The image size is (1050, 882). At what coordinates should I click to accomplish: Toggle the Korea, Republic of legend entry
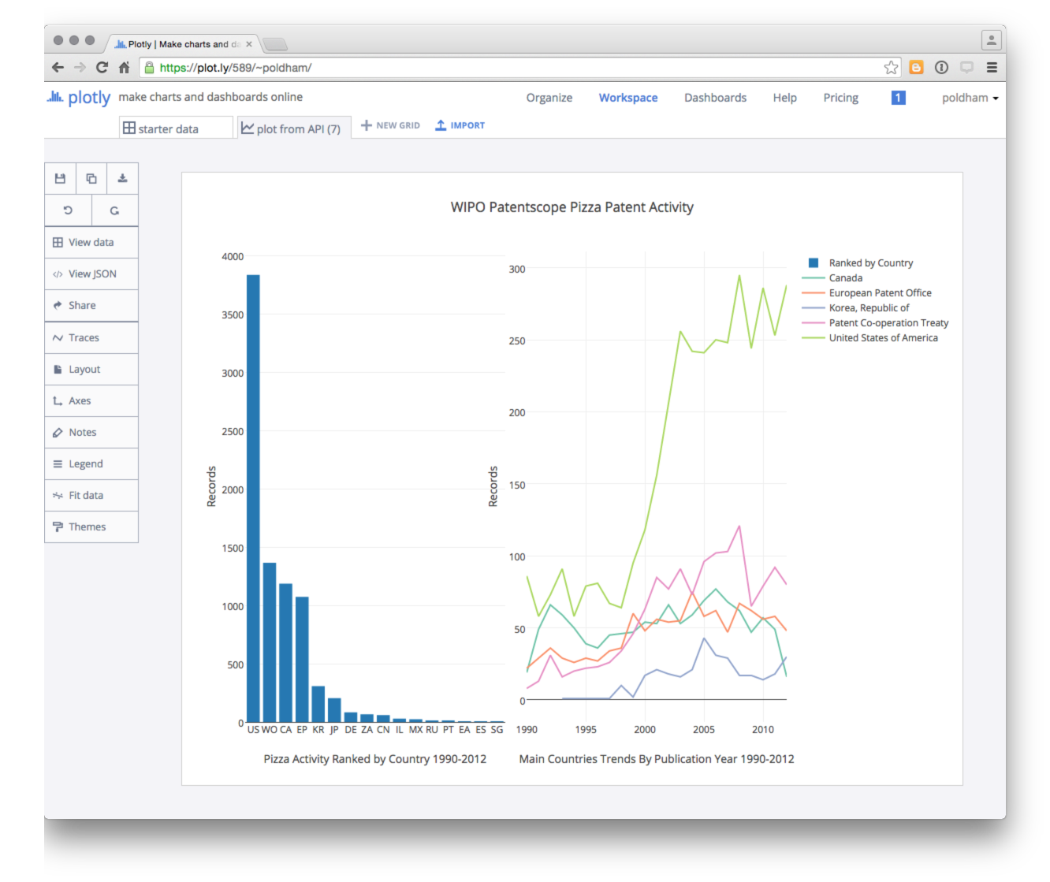tap(869, 307)
